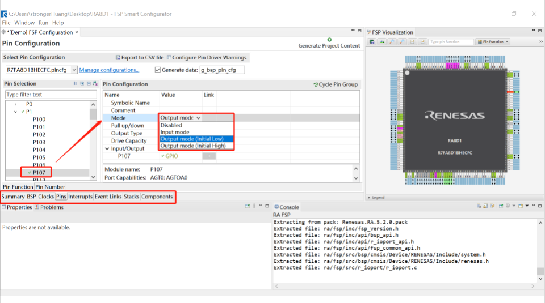Viewport: 545px width, 303px height.
Task: Expand the Legend section
Action: tap(369, 198)
